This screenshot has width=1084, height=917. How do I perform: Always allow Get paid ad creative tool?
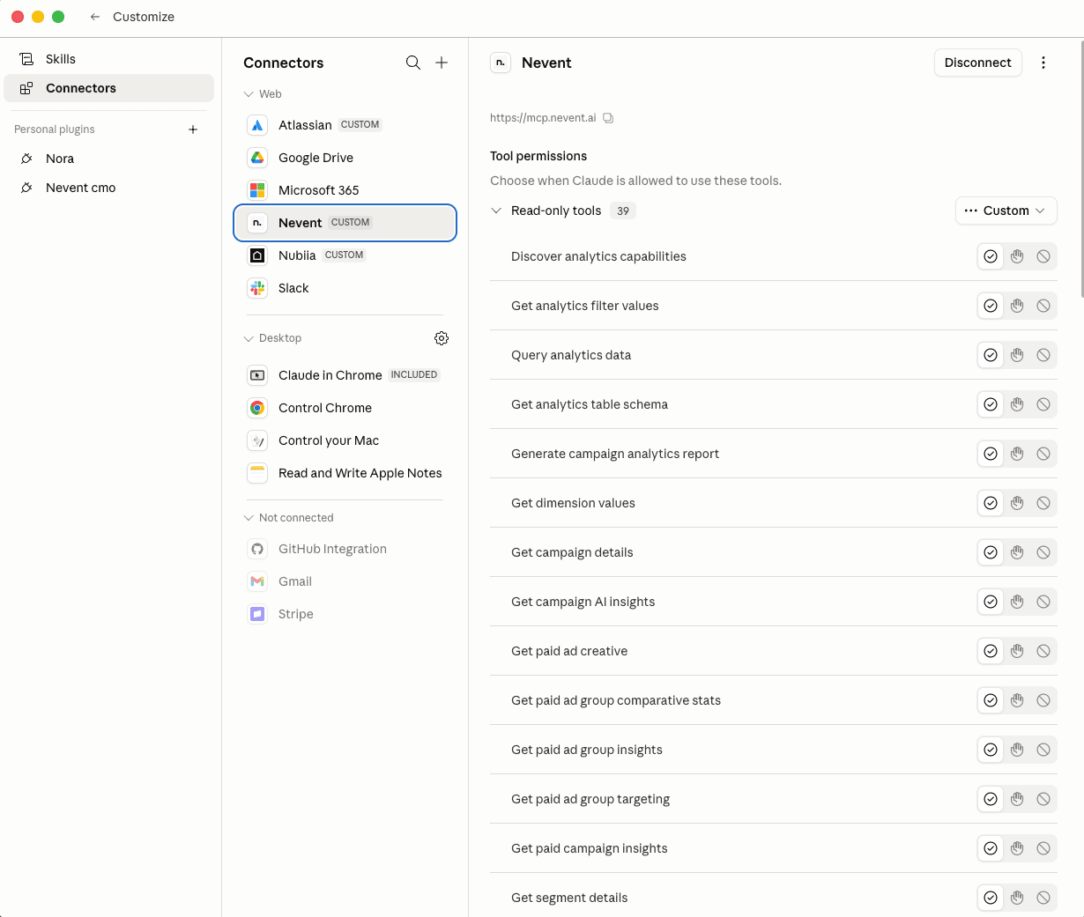click(x=991, y=651)
